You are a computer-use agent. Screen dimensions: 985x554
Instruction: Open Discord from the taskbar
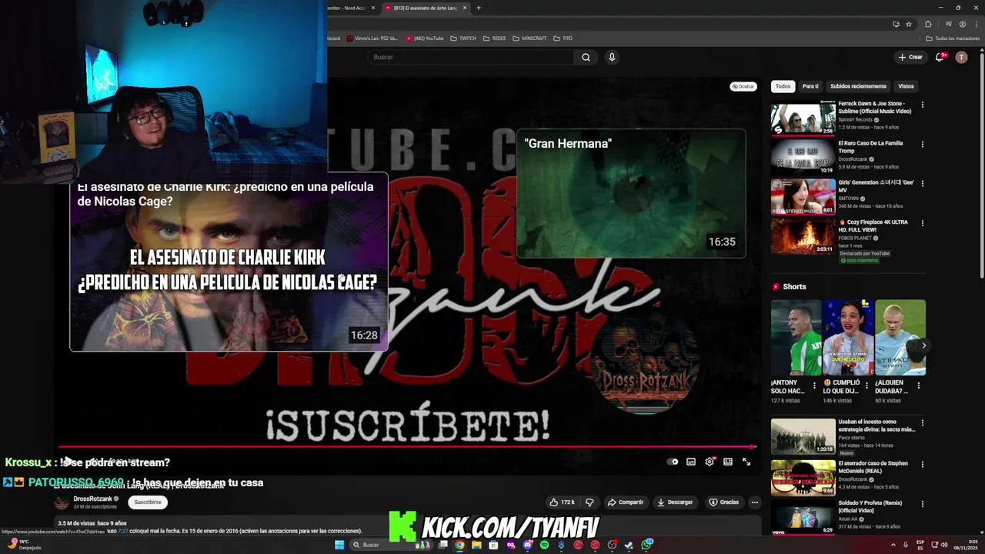click(x=527, y=545)
